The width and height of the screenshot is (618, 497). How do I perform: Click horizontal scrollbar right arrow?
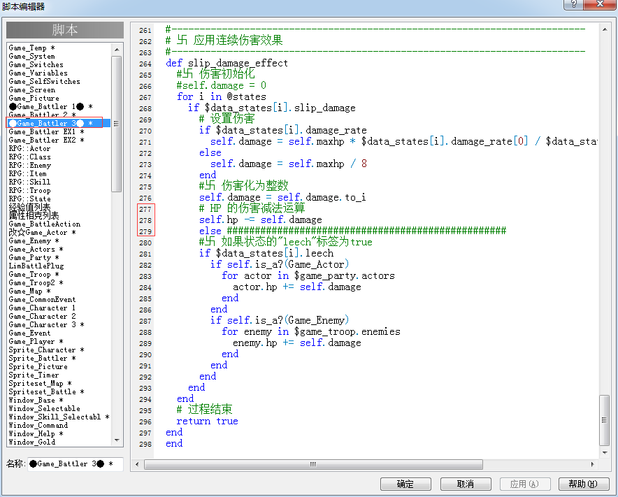pos(592,464)
